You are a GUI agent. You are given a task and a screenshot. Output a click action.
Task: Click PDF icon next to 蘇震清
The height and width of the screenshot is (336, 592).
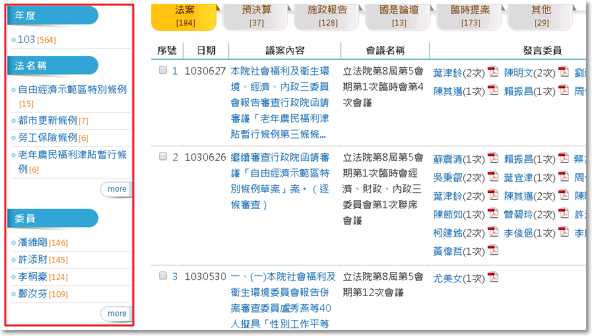pyautogui.click(x=492, y=158)
